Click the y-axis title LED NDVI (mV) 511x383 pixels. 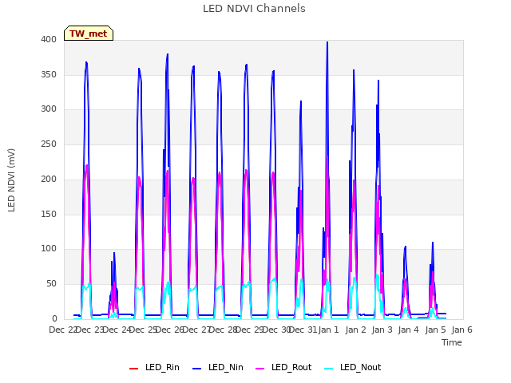(11, 180)
